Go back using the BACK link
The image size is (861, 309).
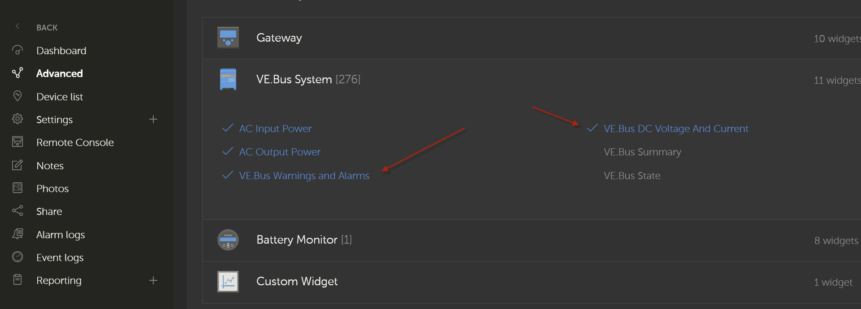tap(47, 27)
